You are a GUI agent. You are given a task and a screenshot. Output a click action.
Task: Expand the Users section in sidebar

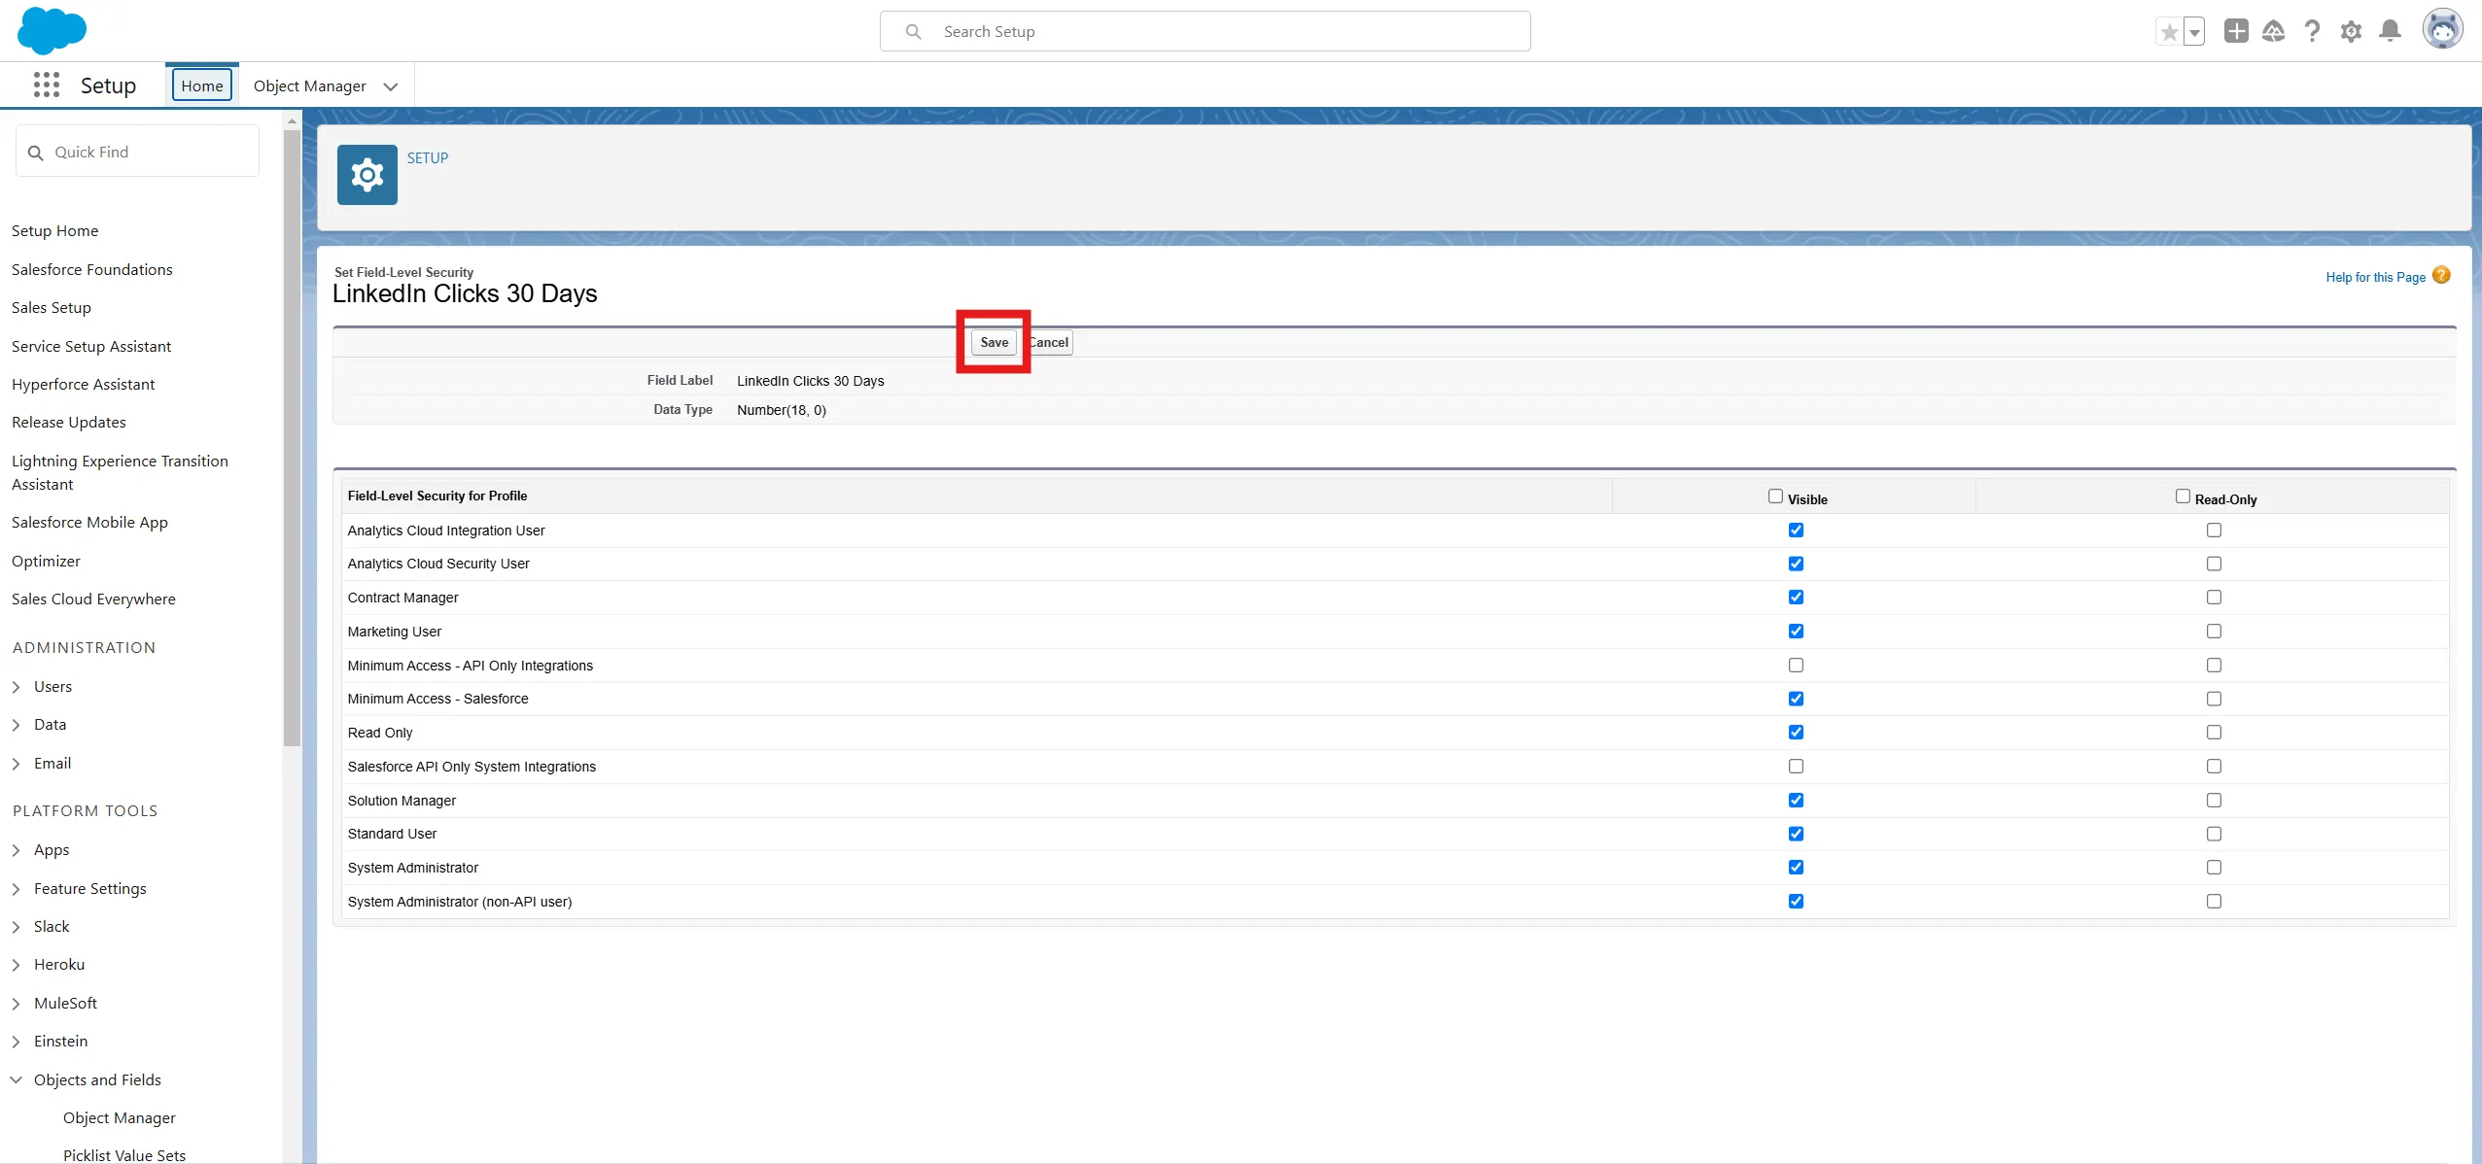(17, 687)
